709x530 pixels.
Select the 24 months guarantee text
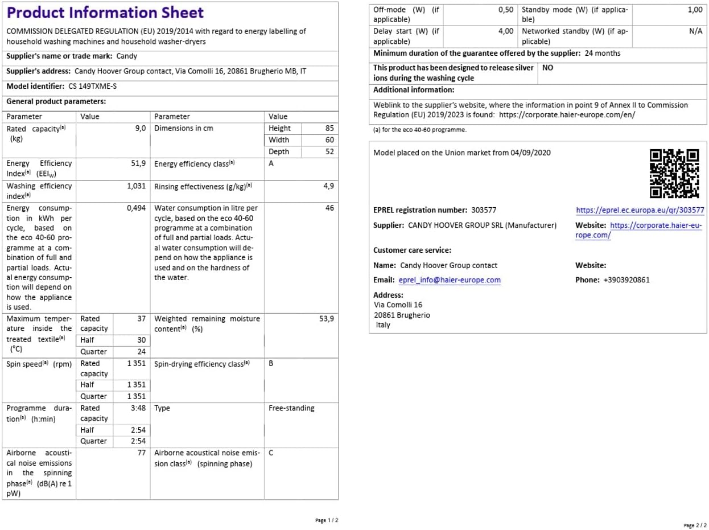(x=603, y=54)
